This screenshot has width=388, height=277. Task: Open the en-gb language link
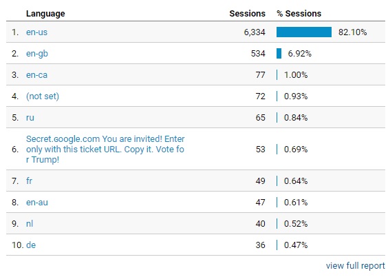click(x=37, y=54)
